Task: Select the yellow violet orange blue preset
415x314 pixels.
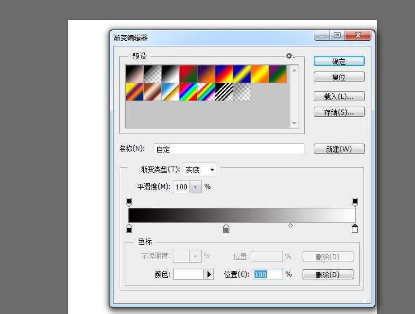Action: pos(134,92)
